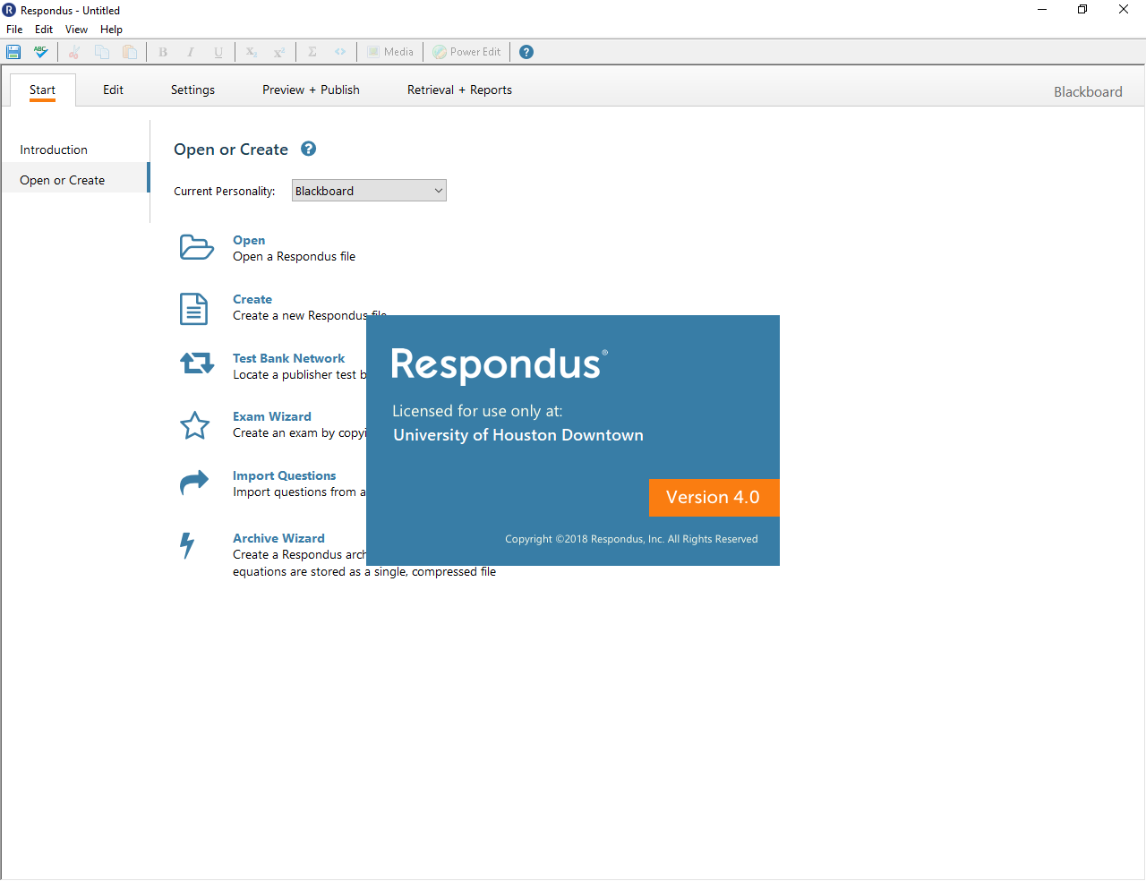Click 'Open a Respondus file' description
The height and width of the screenshot is (881, 1146).
294,256
